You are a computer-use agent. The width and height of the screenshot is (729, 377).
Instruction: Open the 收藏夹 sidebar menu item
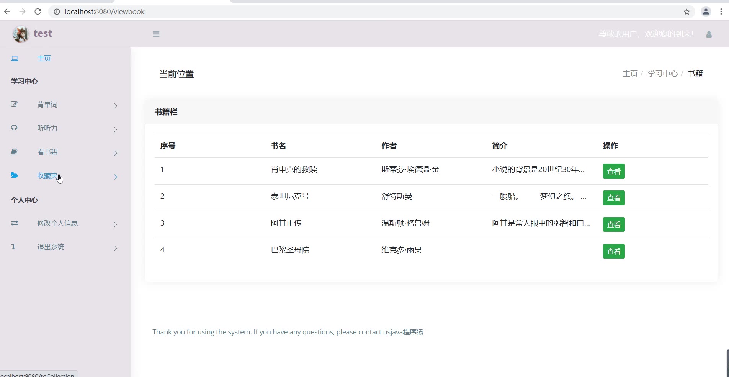[x=47, y=175]
